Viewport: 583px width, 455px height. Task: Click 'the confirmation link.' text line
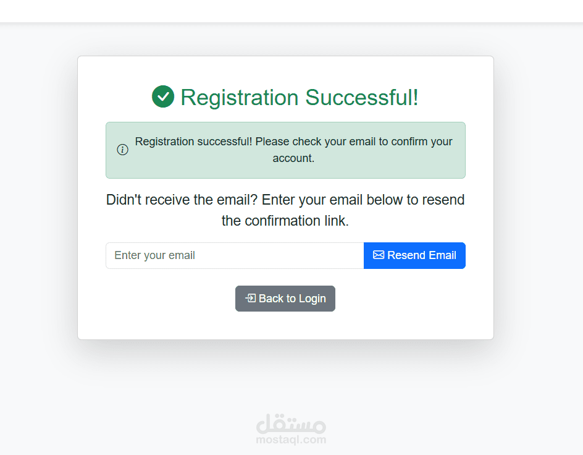click(285, 221)
